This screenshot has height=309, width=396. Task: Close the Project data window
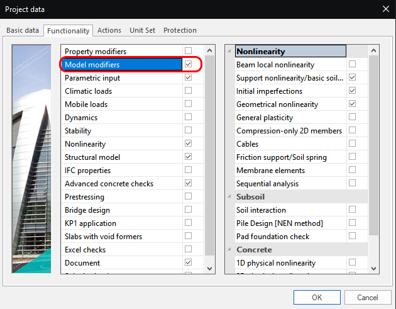(385, 9)
